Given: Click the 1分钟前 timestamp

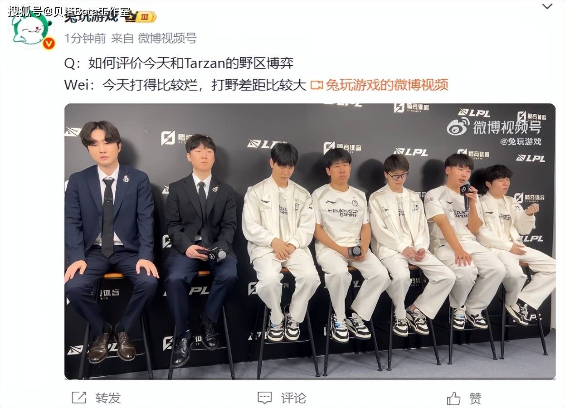Looking at the screenshot, I should point(85,39).
